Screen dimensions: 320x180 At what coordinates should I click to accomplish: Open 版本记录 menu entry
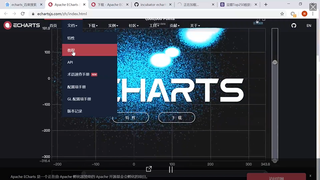[x=90, y=111]
